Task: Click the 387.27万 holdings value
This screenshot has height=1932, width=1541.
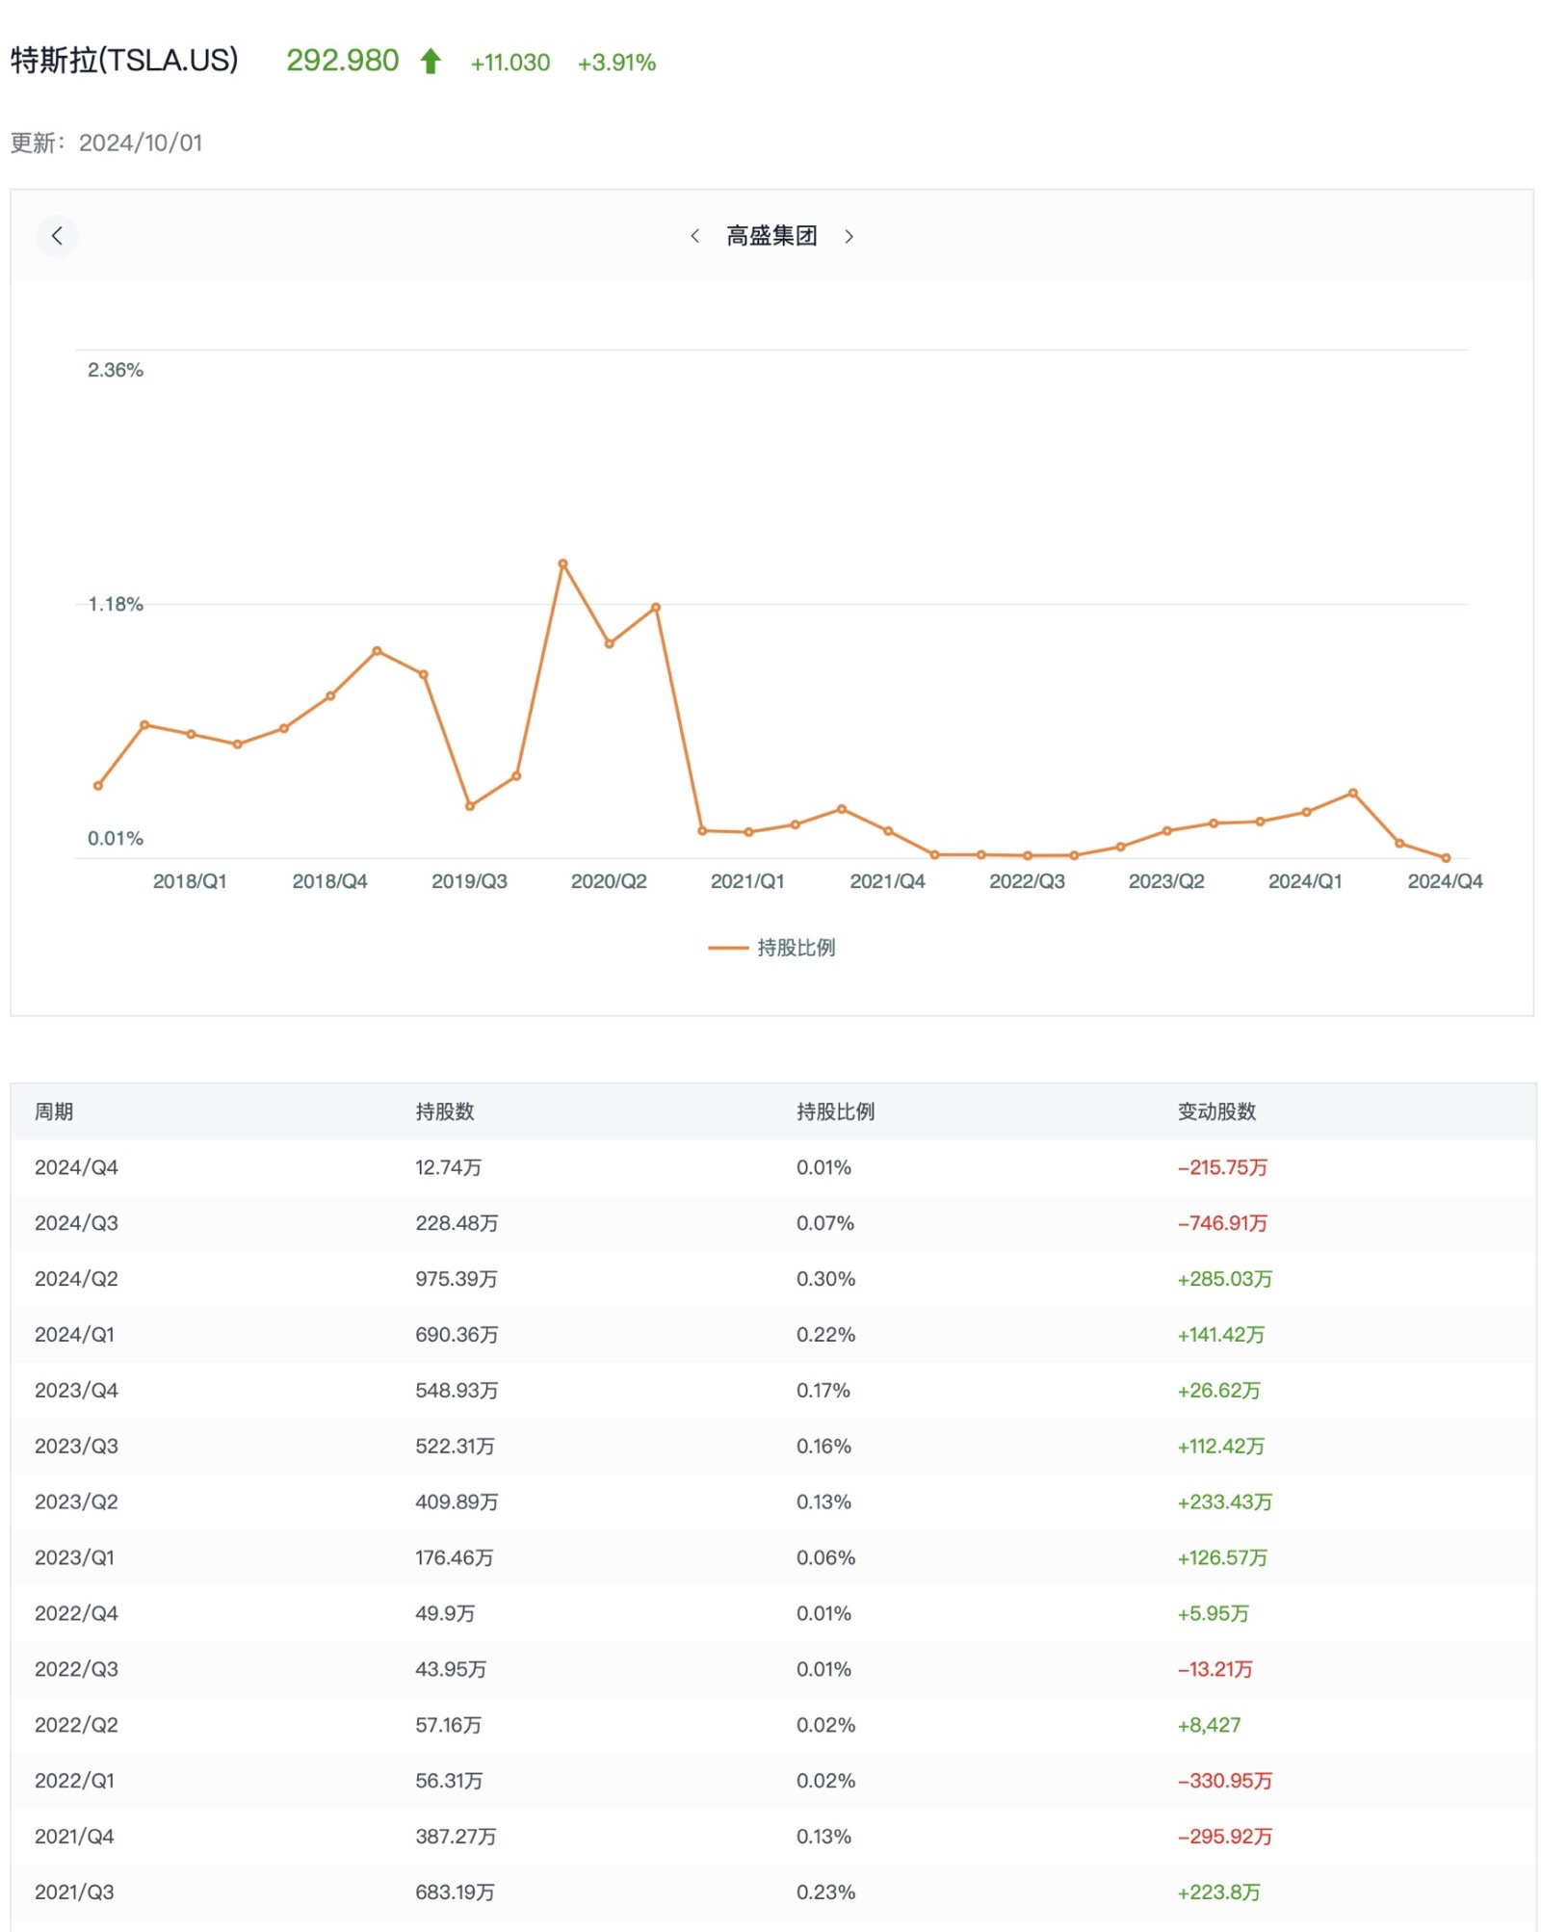Action: [x=456, y=1838]
